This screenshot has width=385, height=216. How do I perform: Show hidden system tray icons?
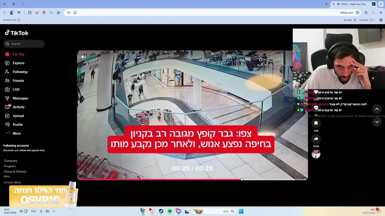point(54,211)
